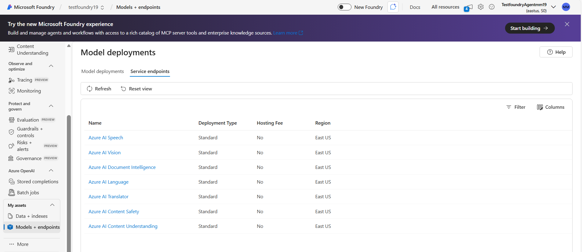Expand the TestfoundryAgentmm19 resource dropdown

[x=553, y=7]
